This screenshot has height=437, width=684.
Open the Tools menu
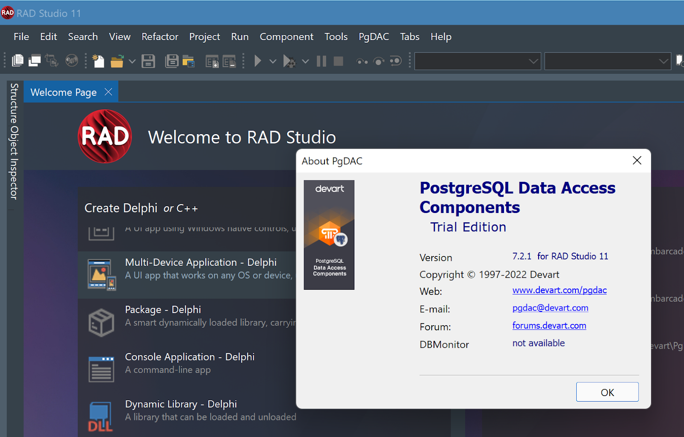point(336,37)
